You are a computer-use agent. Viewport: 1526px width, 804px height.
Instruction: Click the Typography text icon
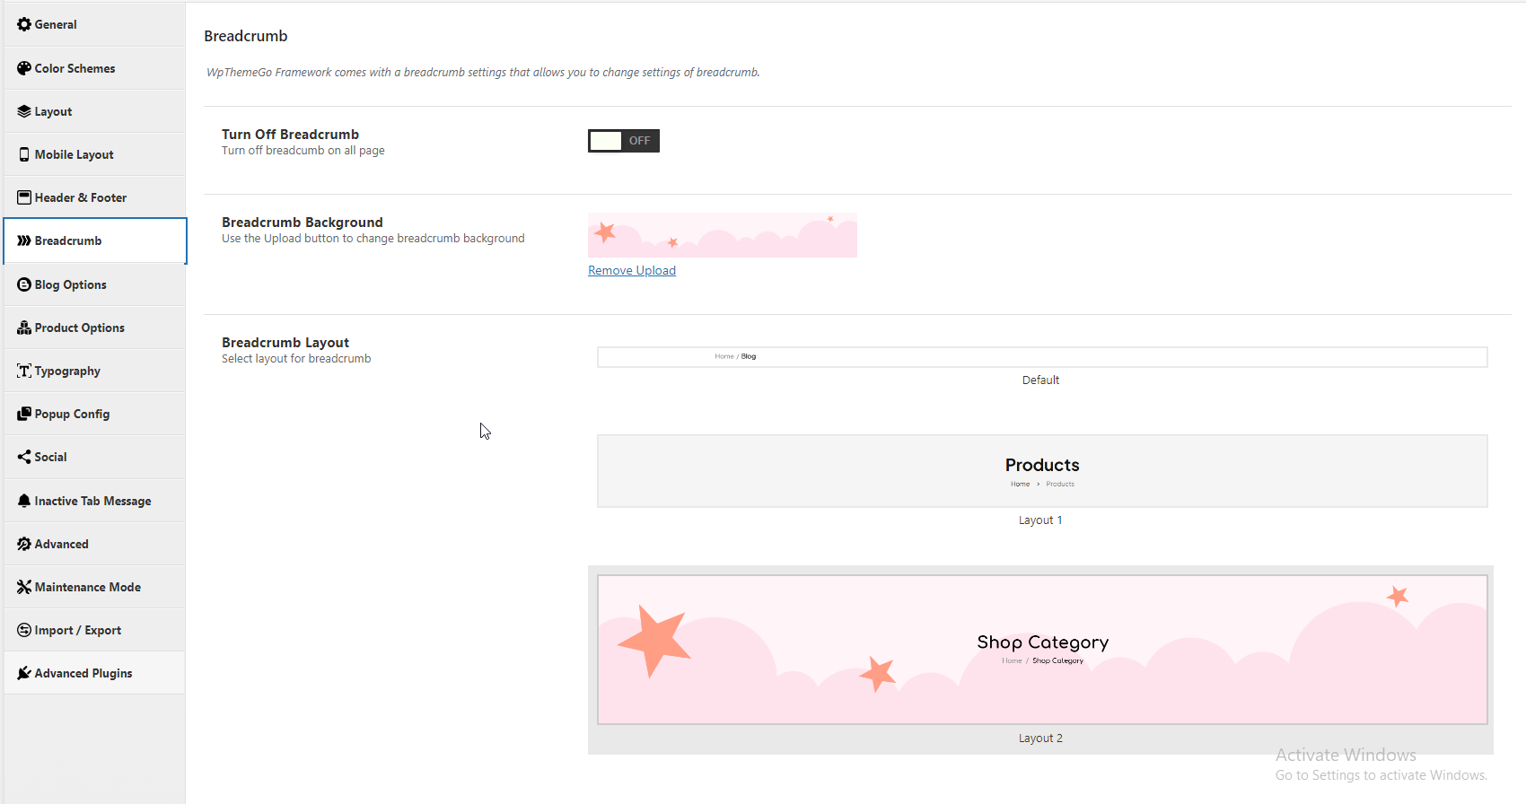[x=24, y=371]
